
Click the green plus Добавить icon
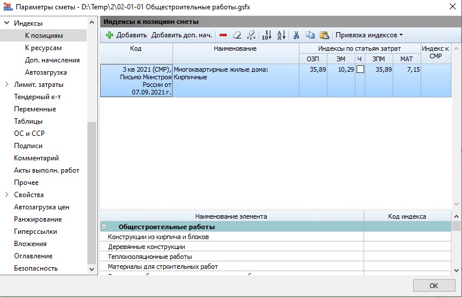pos(109,35)
